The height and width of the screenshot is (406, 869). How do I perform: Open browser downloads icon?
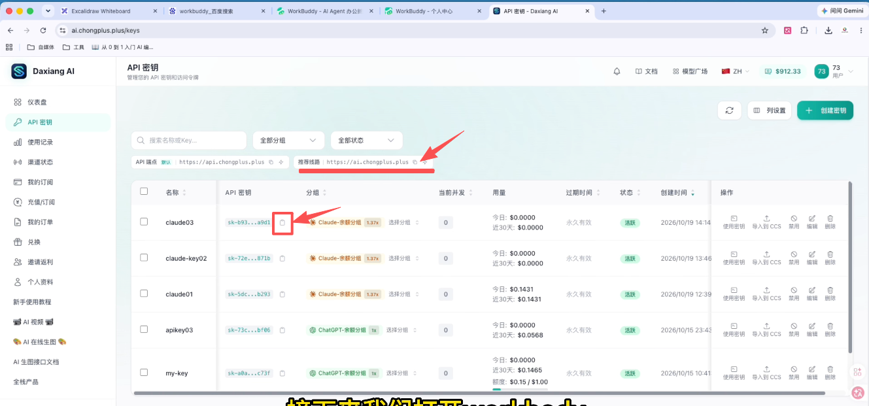tap(828, 30)
